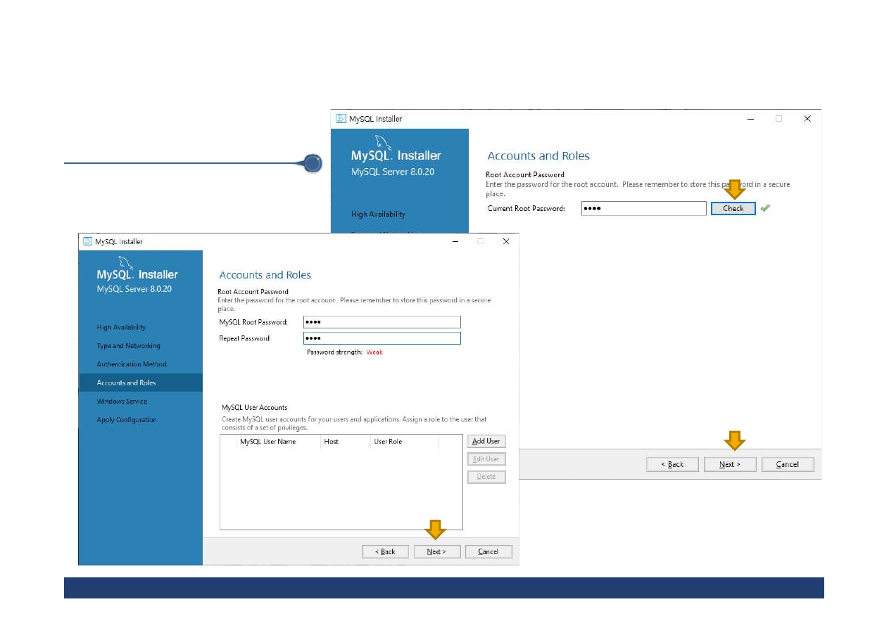Go Back in the rear installer window

tap(672, 464)
